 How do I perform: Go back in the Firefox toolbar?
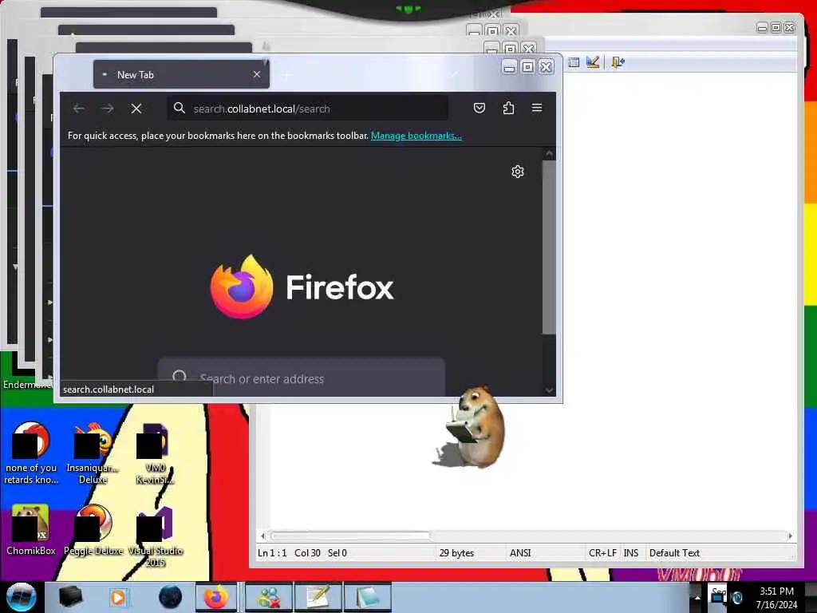click(79, 109)
